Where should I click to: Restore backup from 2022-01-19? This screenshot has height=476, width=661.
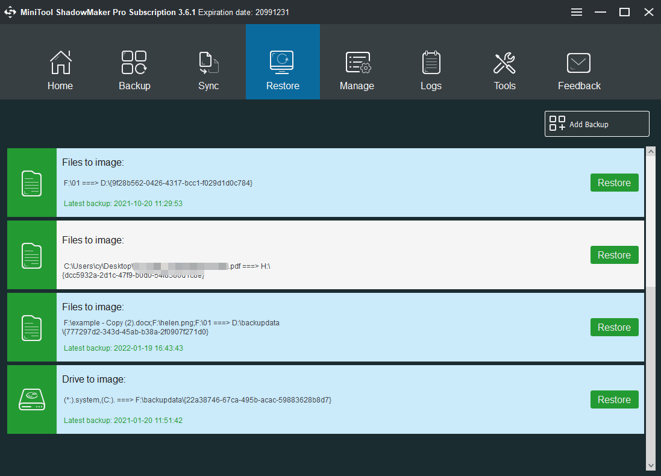(614, 327)
